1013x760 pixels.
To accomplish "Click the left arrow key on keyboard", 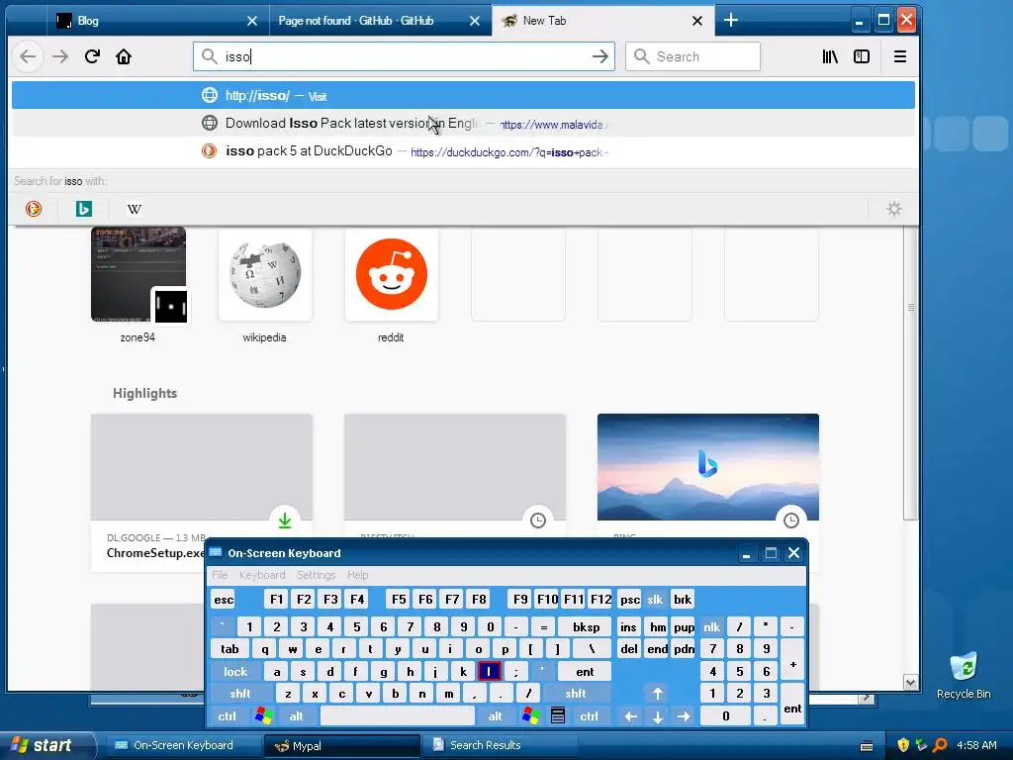I will tap(630, 716).
